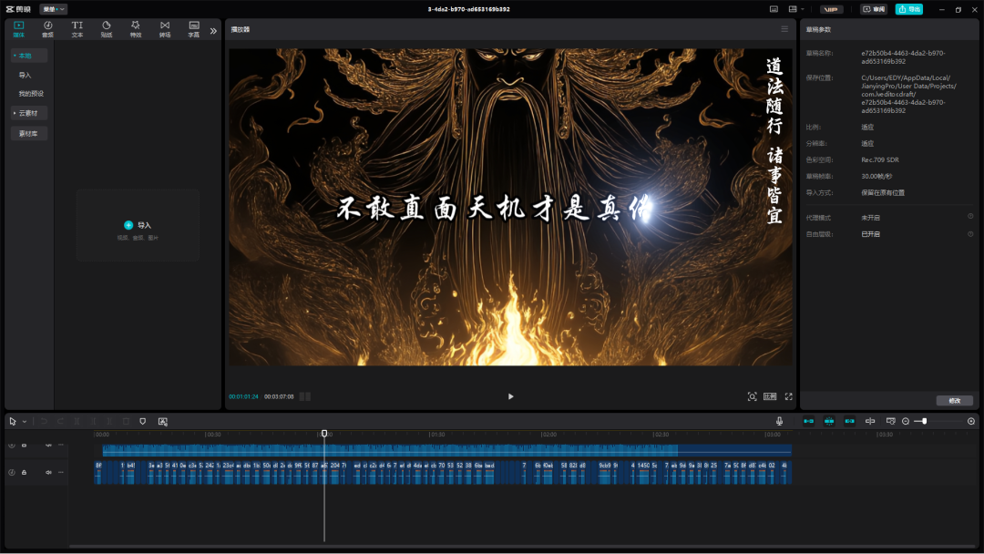Toggle the preview axis icon
Viewport: 984px width, 554px height.
870,422
